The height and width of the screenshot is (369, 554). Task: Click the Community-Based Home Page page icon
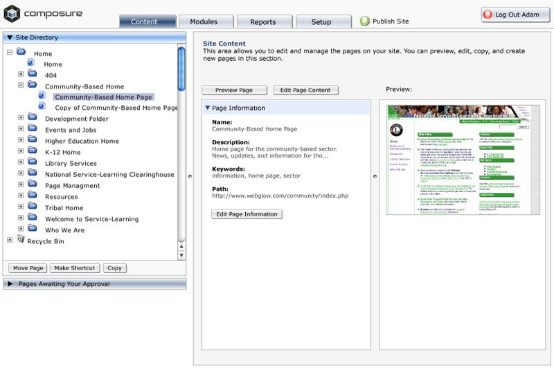pyautogui.click(x=42, y=96)
